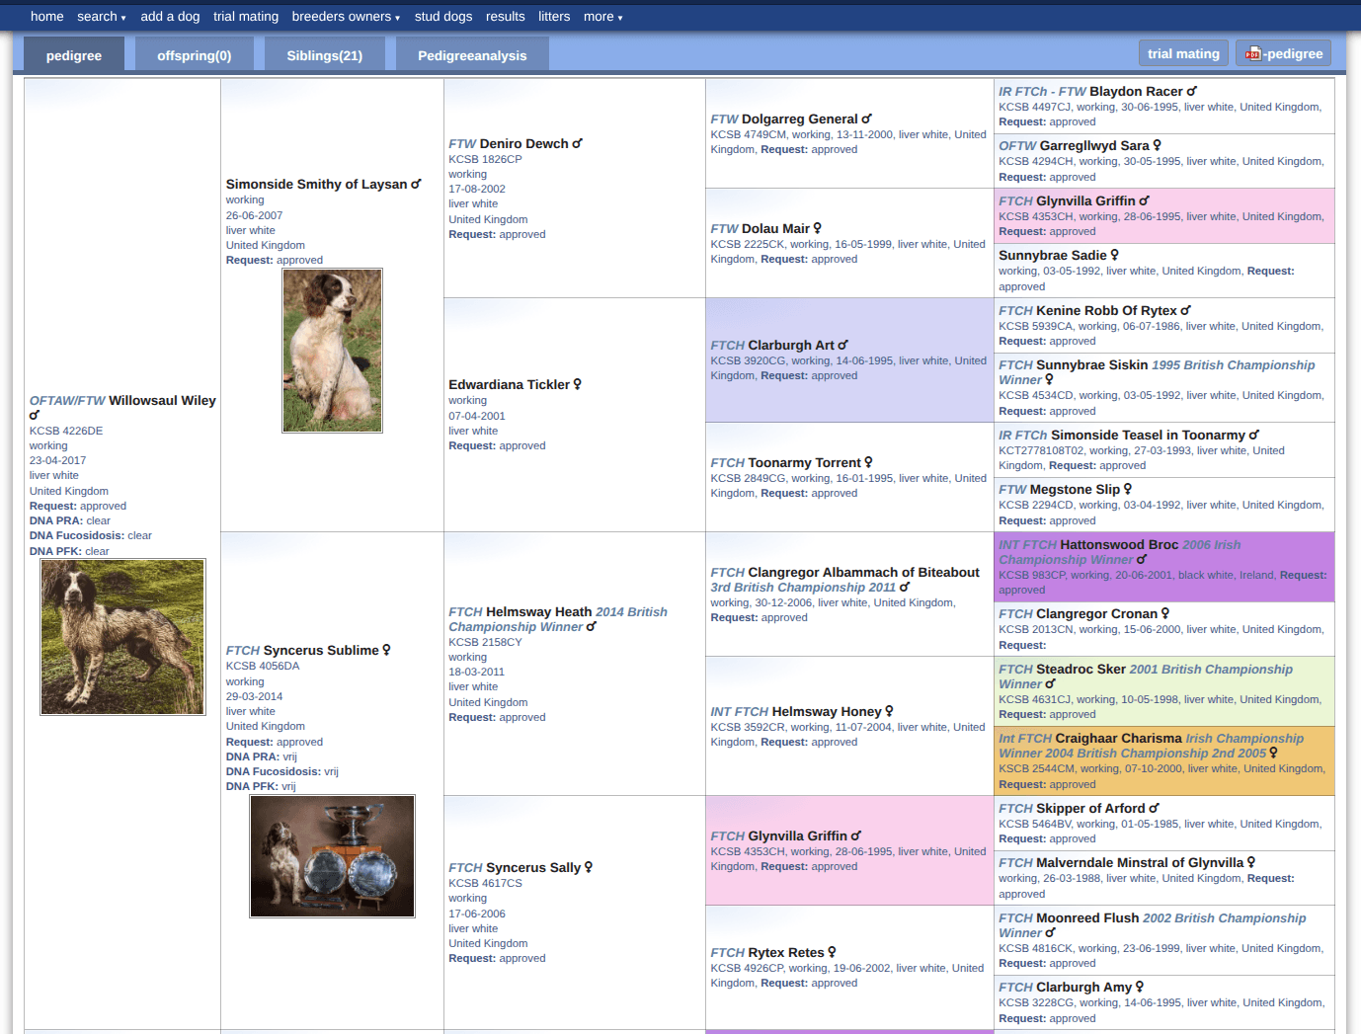Expand the more dropdown menu
This screenshot has height=1034, width=1361.
click(x=602, y=16)
